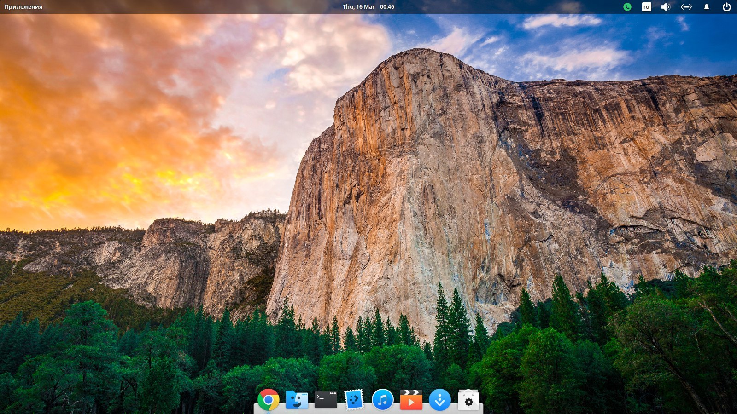
Task: Open the "ru" keyboard layout indicator
Action: pos(646,7)
